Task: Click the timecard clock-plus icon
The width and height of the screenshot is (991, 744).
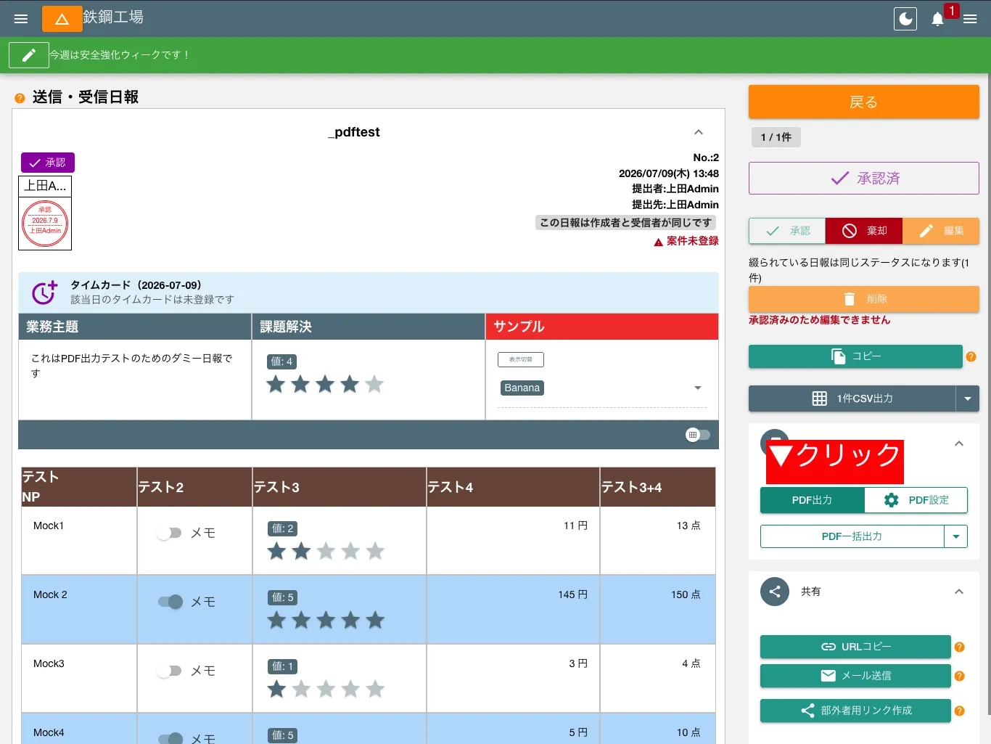Action: coord(44,292)
